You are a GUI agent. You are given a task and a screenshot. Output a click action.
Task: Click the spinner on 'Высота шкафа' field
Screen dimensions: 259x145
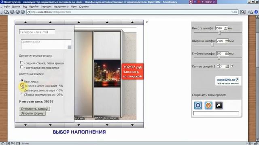[x=226, y=28]
